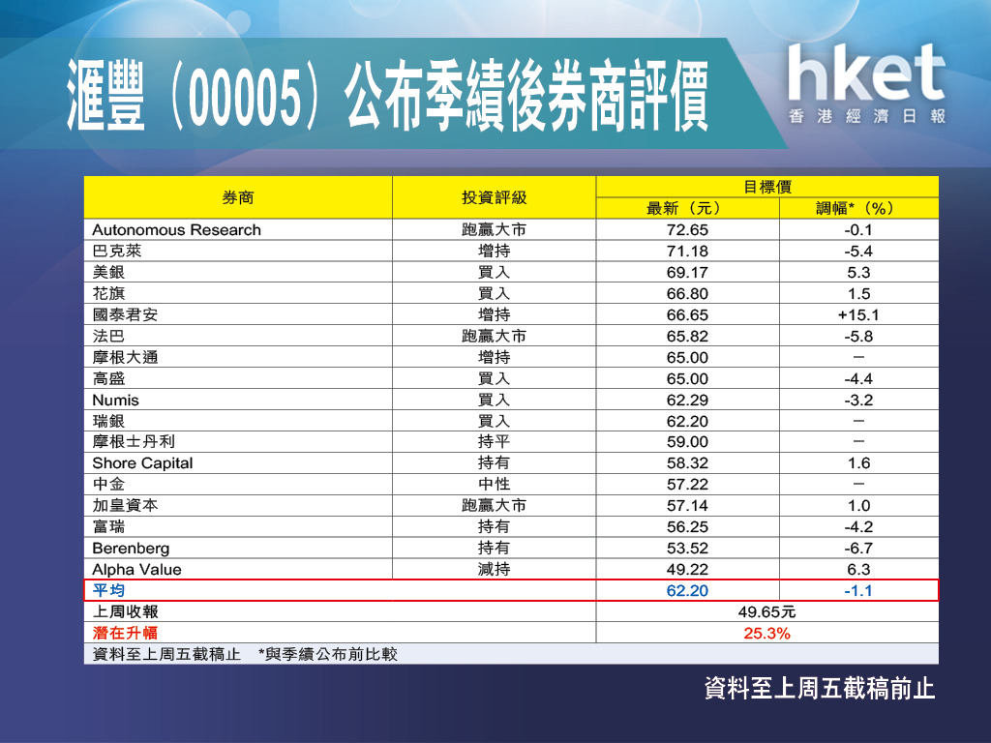Click the 最新（元） column header
This screenshot has height=743, width=991.
[687, 209]
